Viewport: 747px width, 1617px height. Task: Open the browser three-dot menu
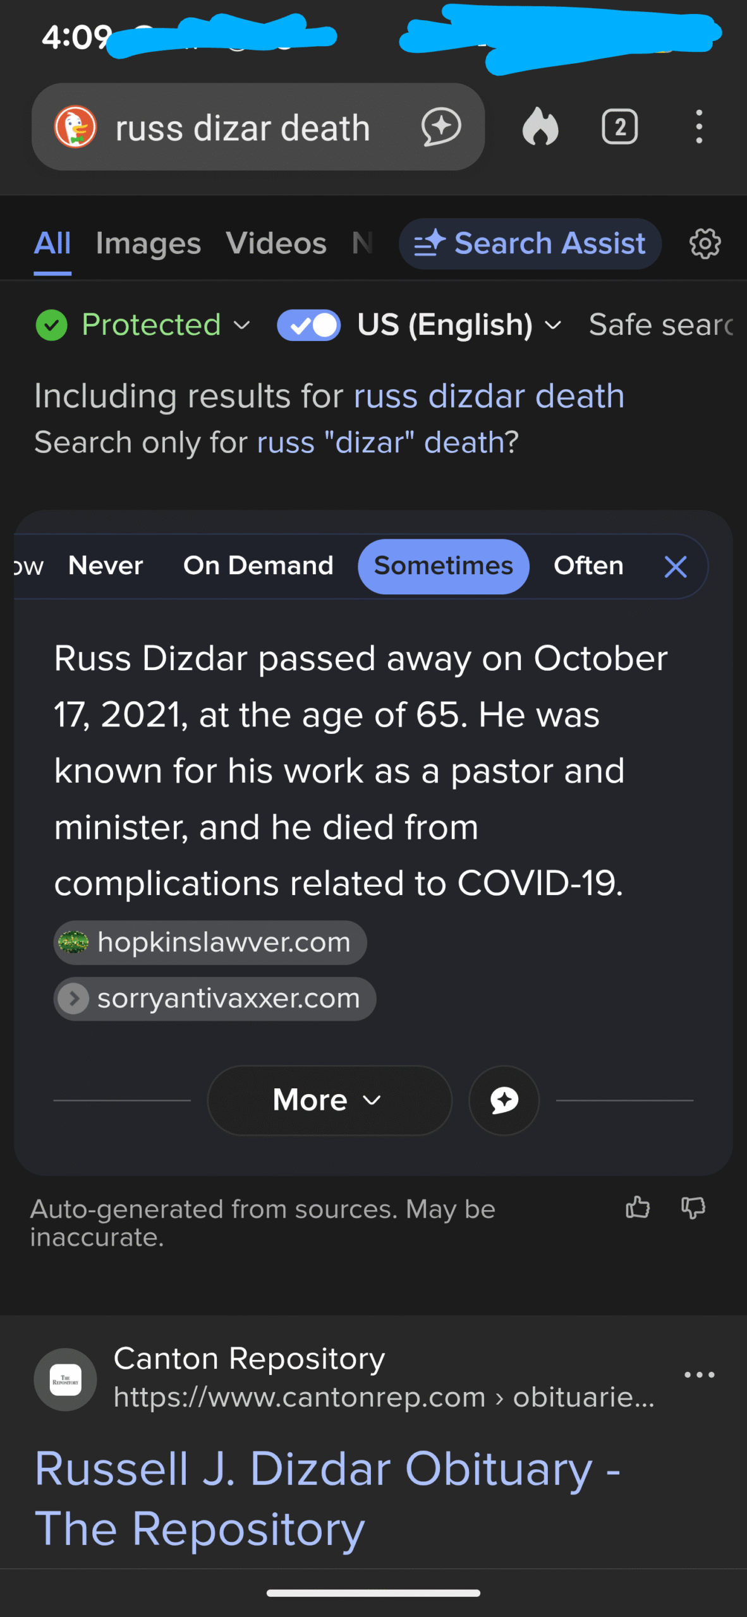(x=698, y=127)
